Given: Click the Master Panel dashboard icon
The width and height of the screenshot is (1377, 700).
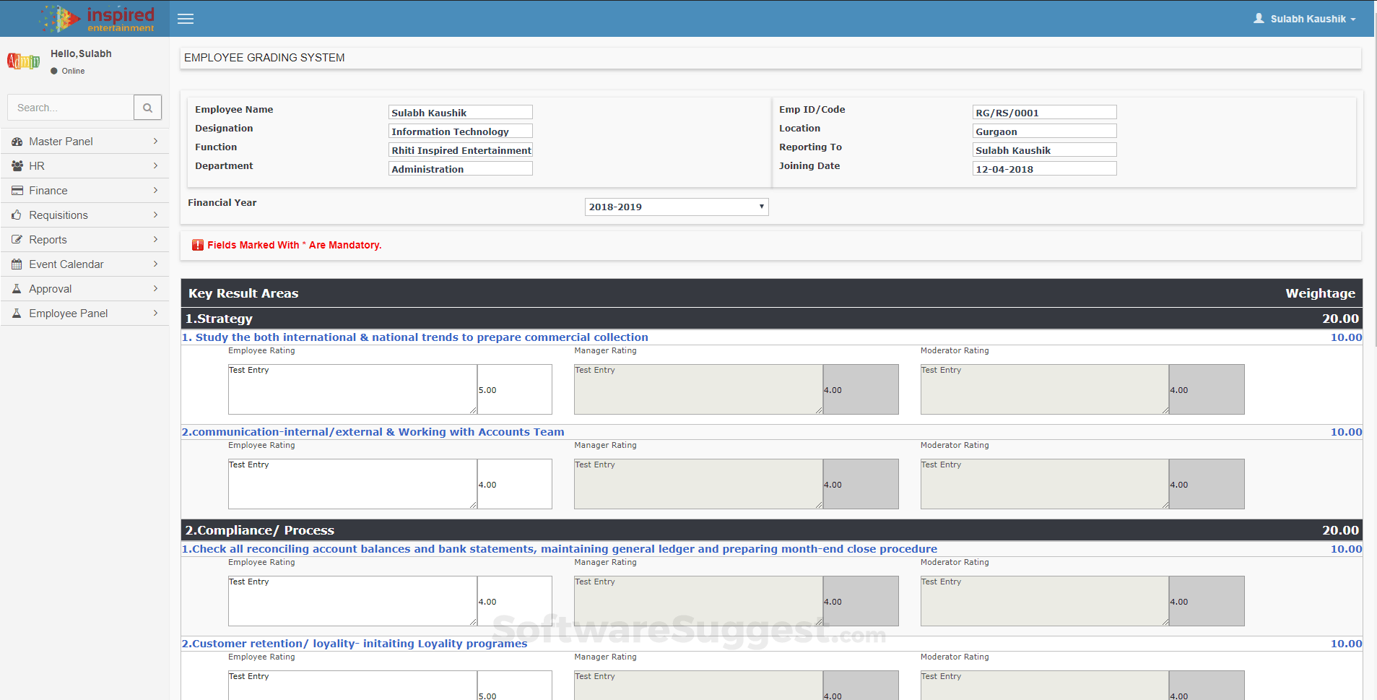Looking at the screenshot, I should [17, 142].
